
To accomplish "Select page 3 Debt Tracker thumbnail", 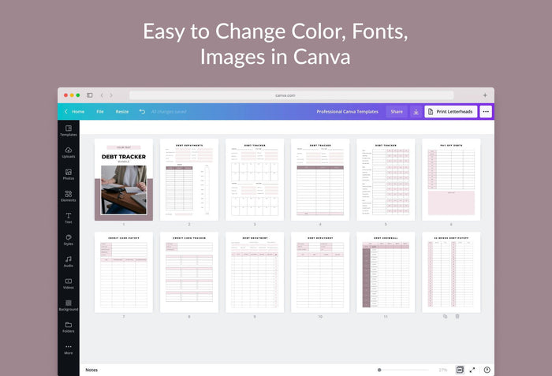I will (255, 180).
